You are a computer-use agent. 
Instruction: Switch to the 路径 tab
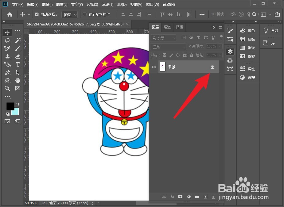click(180, 27)
